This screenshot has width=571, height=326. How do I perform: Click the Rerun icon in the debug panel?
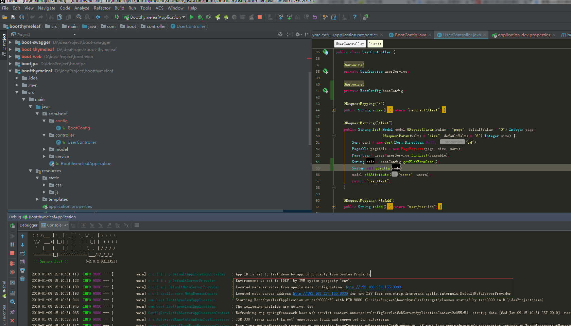[x=12, y=226]
